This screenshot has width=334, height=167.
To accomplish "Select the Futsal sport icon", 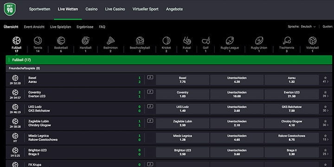I will pyautogui.click(x=187, y=40).
